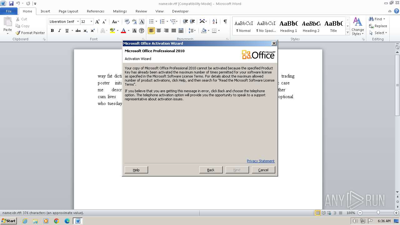Decrease the paragraph indent
Viewport: 400px width, 225px height.
click(x=185, y=22)
